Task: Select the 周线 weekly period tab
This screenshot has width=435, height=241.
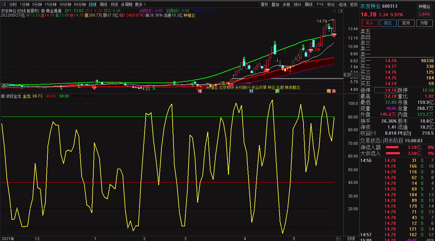Action: click(x=103, y=4)
